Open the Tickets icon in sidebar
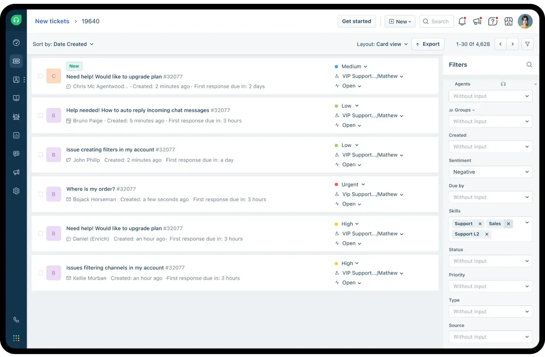The image size is (545, 357). tap(16, 61)
